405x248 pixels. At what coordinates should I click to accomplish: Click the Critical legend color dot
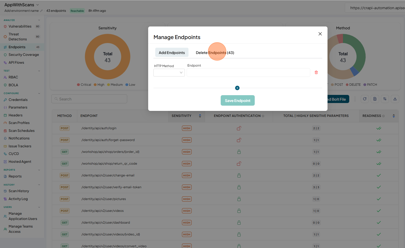[78, 85]
